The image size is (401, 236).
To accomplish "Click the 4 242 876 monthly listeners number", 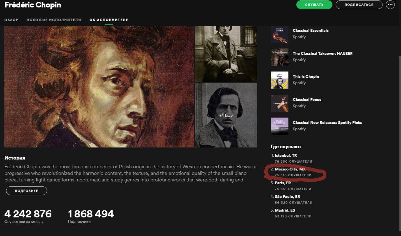I will [x=28, y=214].
